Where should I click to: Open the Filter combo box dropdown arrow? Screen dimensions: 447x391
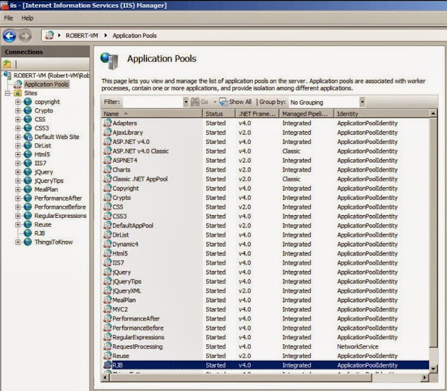coord(186,102)
